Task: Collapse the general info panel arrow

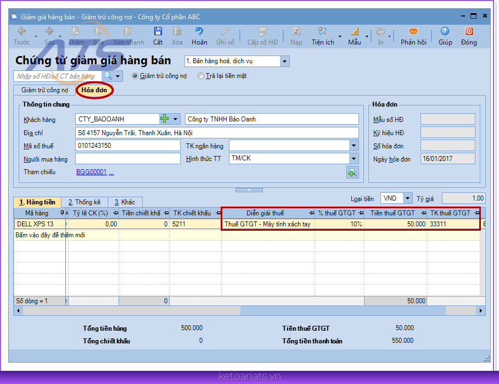Action: click(249, 190)
